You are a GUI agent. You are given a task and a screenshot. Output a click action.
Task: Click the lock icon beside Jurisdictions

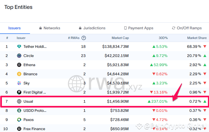tap(80, 28)
